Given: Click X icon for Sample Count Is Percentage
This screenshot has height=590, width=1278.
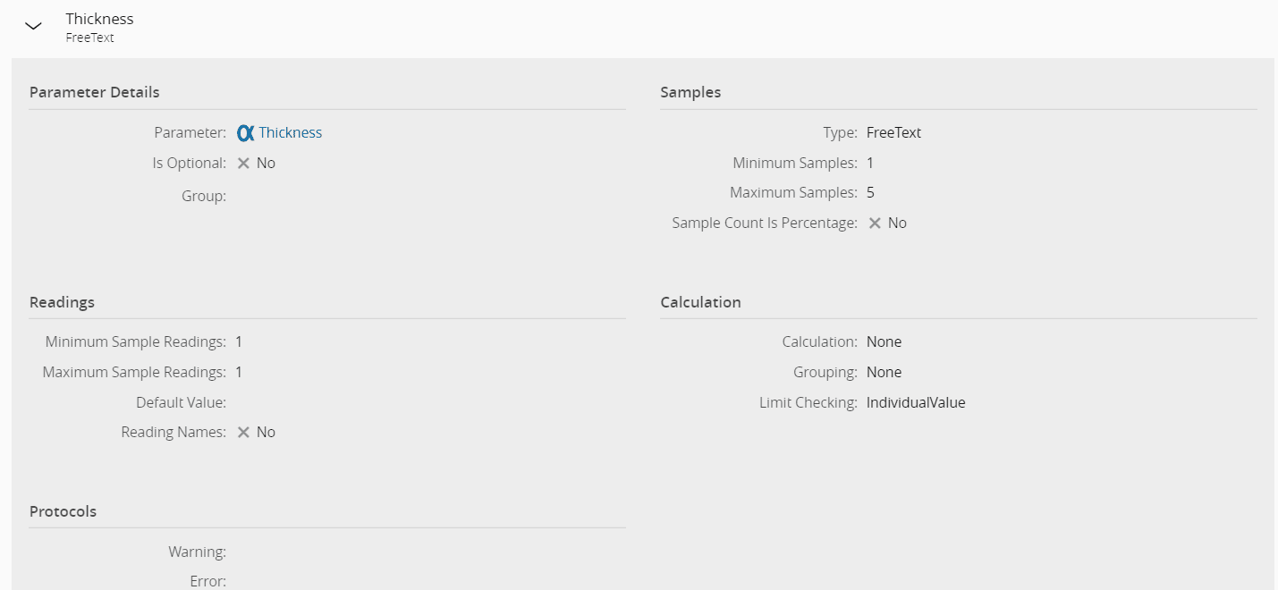Looking at the screenshot, I should point(875,223).
